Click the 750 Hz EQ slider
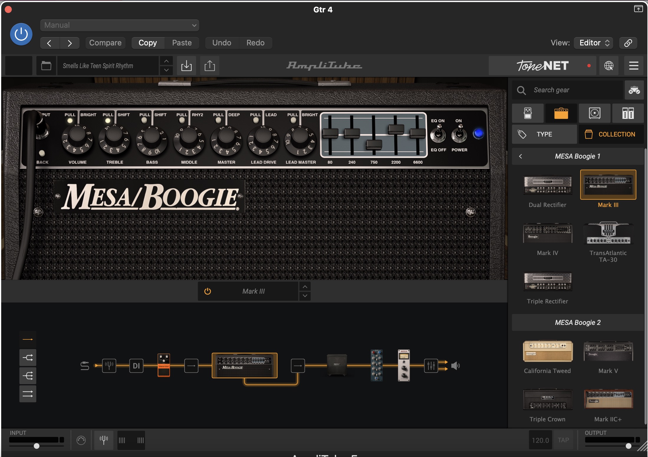The width and height of the screenshot is (648, 457). [x=374, y=144]
